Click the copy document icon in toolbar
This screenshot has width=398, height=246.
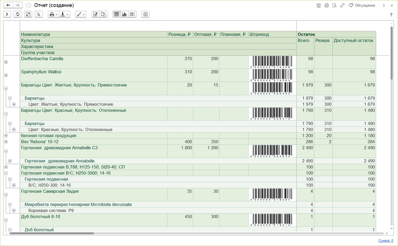[103, 14]
